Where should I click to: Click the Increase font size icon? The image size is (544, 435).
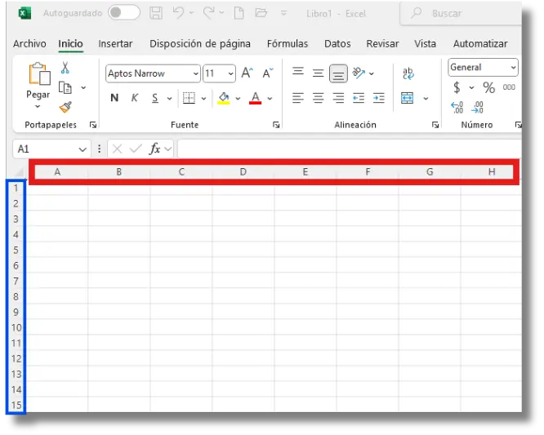pyautogui.click(x=247, y=73)
